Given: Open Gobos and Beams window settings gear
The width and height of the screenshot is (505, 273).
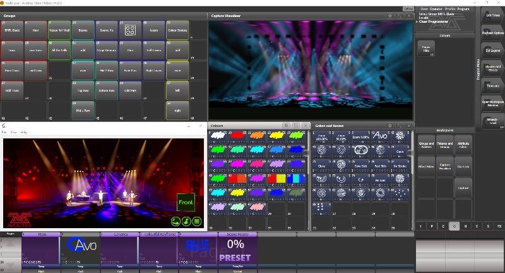Looking at the screenshot, I should click(x=389, y=125).
